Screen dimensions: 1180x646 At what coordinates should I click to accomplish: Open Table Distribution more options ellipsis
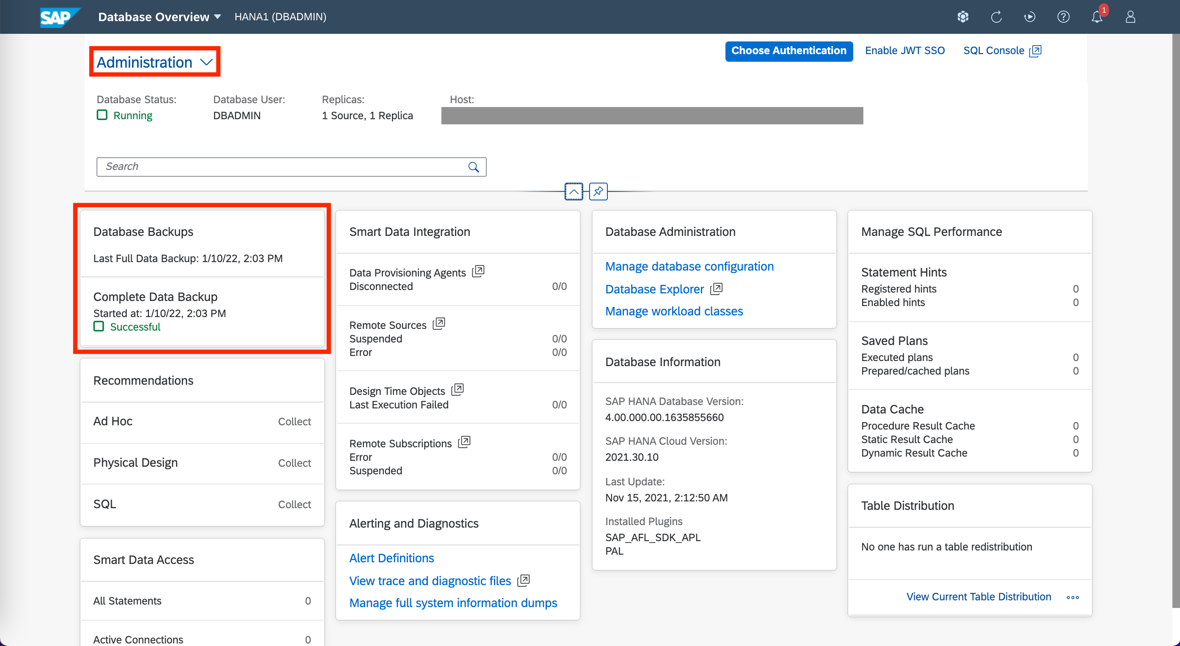click(x=1072, y=597)
